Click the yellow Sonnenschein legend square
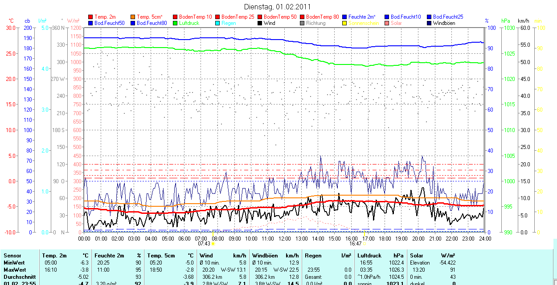Image resolution: width=557 pixels, height=285 pixels. point(345,23)
